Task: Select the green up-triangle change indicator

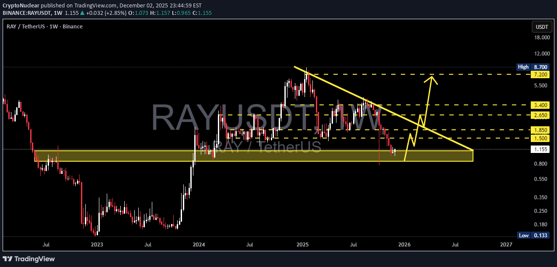Action: [83, 13]
